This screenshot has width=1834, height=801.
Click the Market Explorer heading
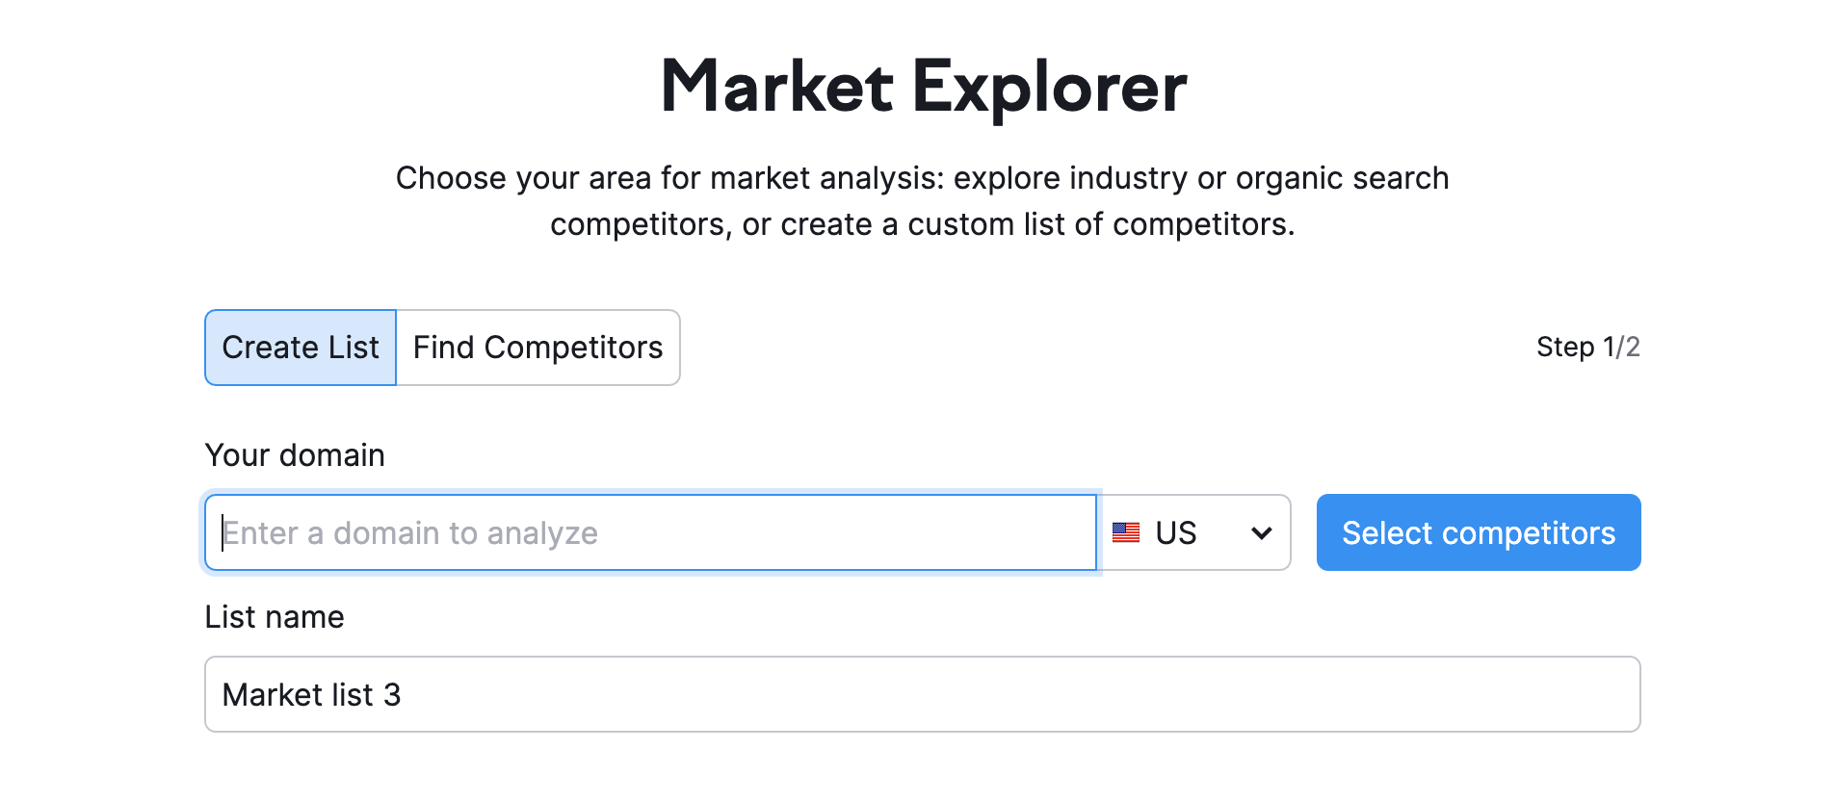(x=924, y=87)
